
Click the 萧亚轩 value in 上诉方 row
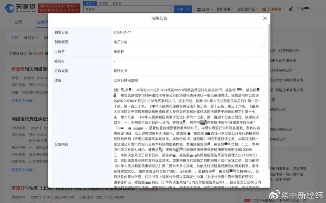tap(119, 52)
